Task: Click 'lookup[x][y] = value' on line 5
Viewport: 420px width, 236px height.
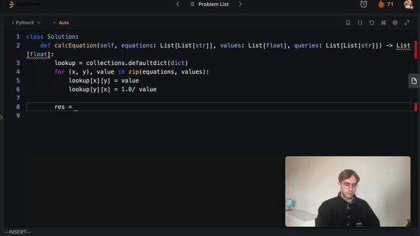Action: 104,81
